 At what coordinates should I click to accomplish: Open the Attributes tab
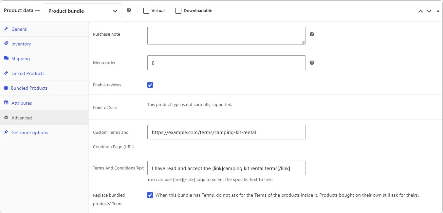[44, 103]
